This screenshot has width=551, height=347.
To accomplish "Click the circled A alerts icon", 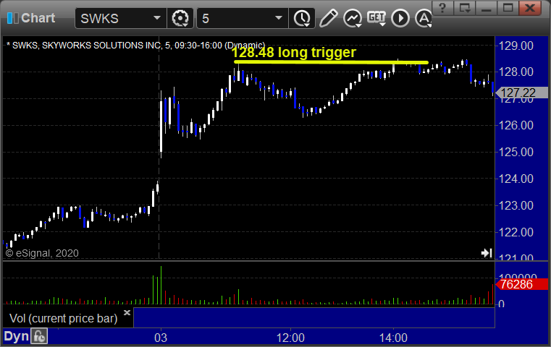I will pyautogui.click(x=424, y=18).
